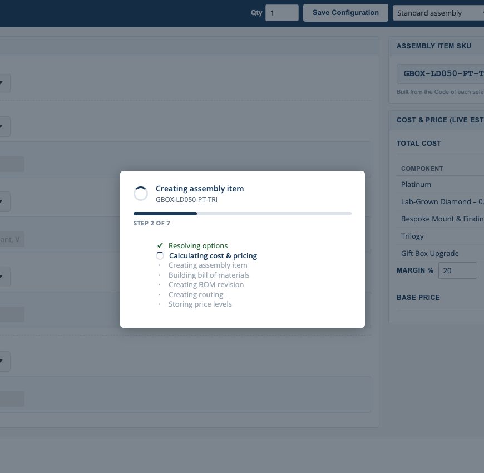This screenshot has height=473, width=484.
Task: Click the 'Calculating cost & pricing' step text
Action: (x=213, y=255)
